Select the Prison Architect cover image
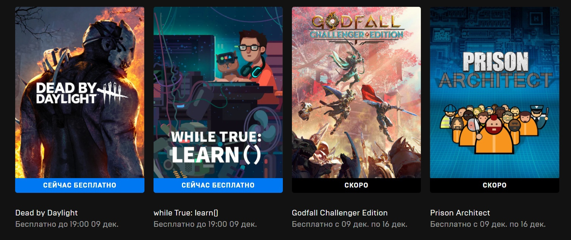 pos(495,92)
